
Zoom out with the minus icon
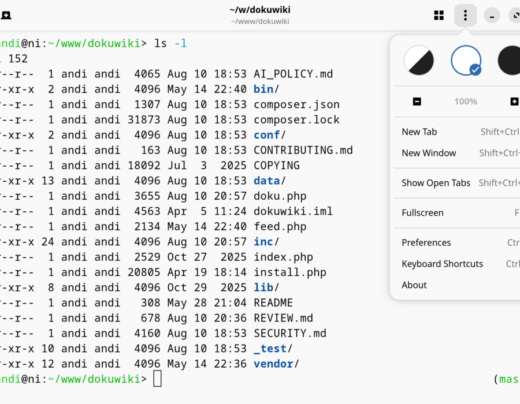click(x=417, y=102)
